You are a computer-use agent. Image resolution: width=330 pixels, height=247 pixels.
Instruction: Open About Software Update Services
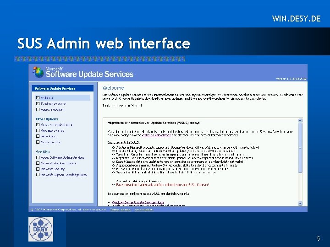point(62,157)
